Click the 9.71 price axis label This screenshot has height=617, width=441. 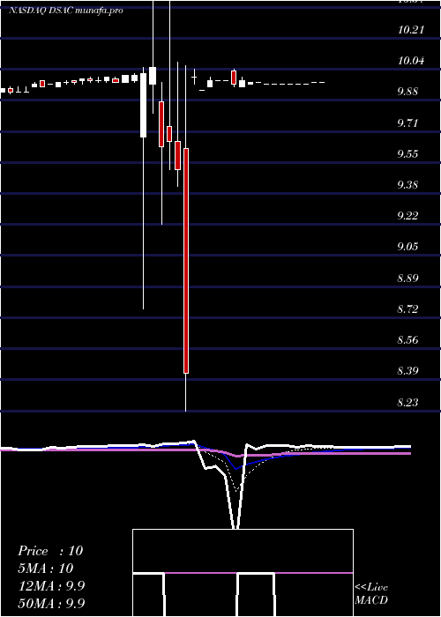(407, 123)
